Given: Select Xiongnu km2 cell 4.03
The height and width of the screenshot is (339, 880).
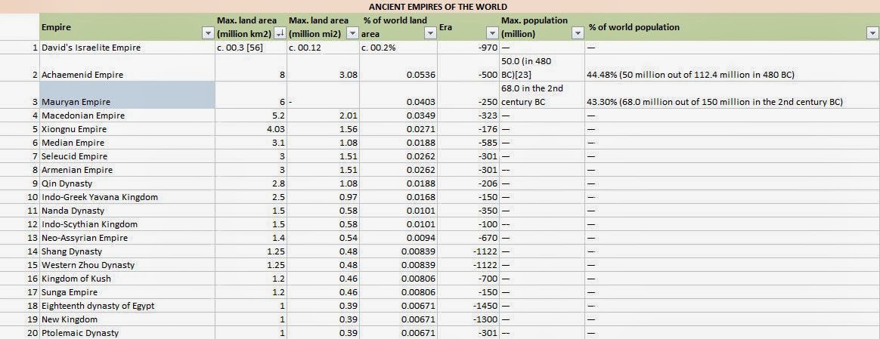Looking at the screenshot, I should pyautogui.click(x=251, y=129).
